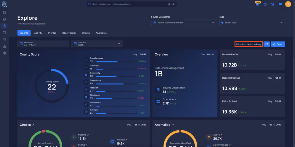The width and height of the screenshot is (295, 147).
Task: Click the 10.72B Records Profiled value
Action: point(230,65)
